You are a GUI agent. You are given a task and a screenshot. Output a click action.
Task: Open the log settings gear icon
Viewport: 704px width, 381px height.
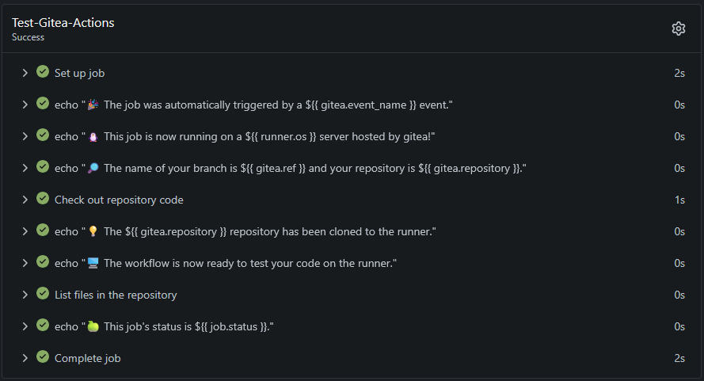(678, 29)
